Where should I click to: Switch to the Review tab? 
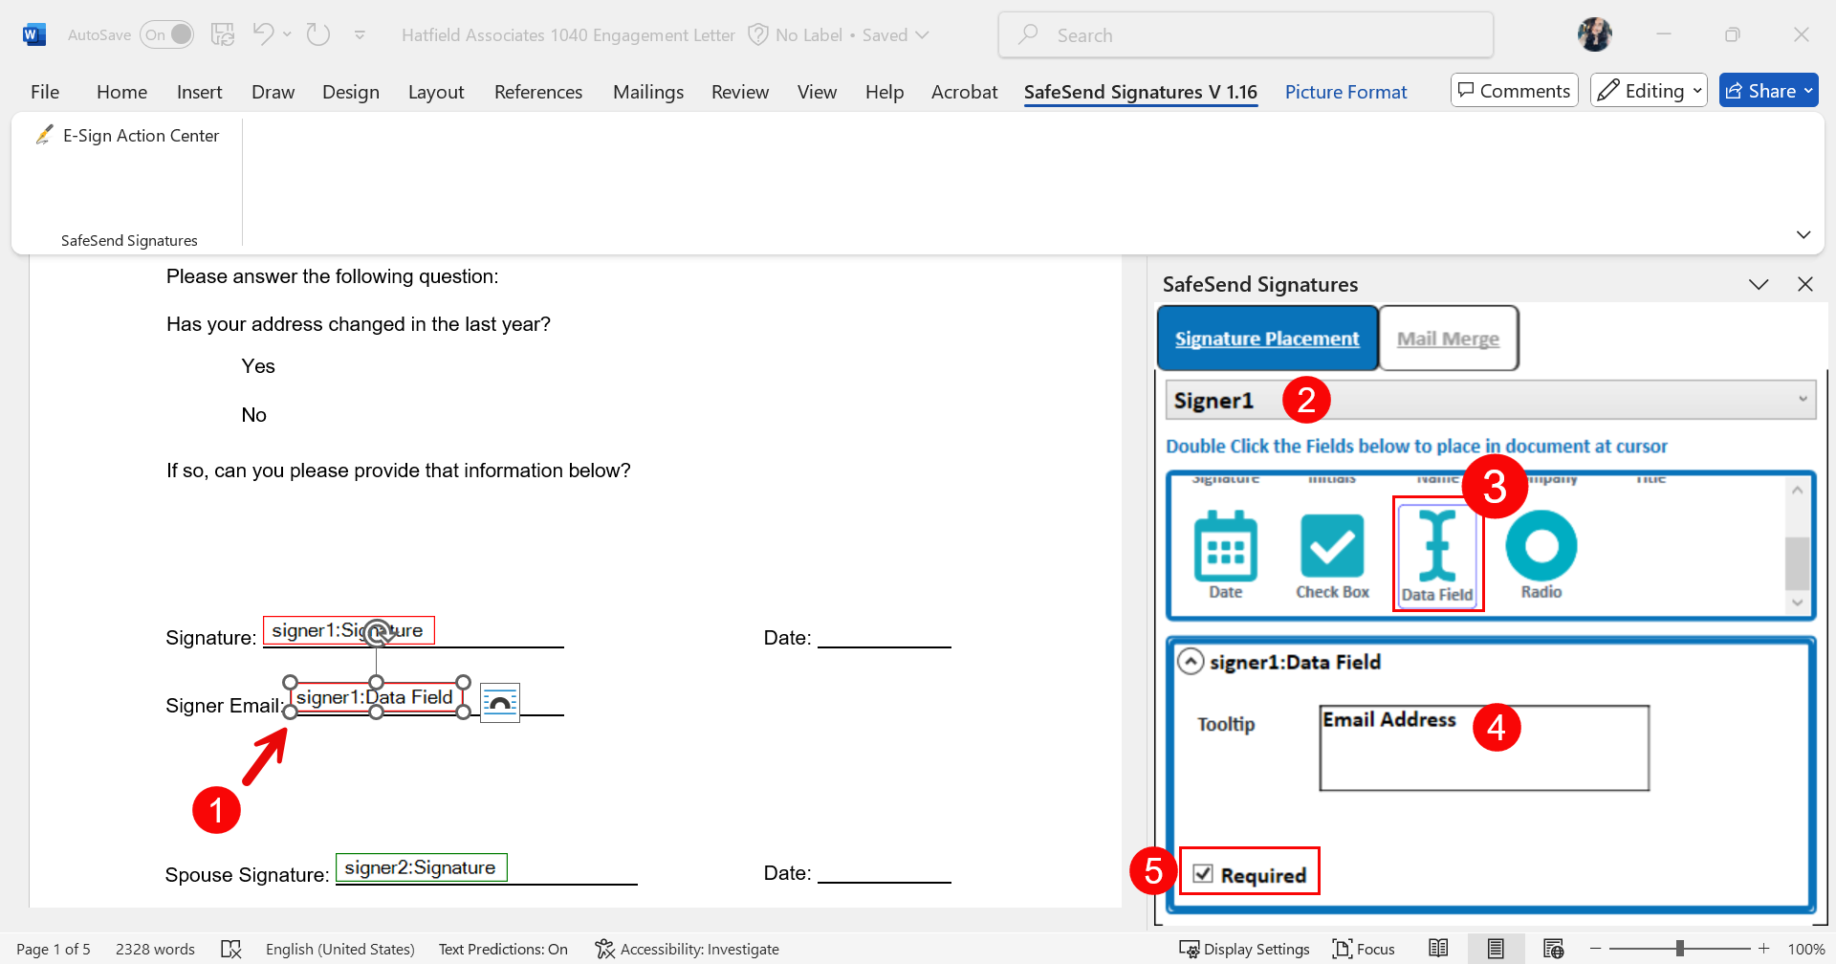(x=740, y=92)
